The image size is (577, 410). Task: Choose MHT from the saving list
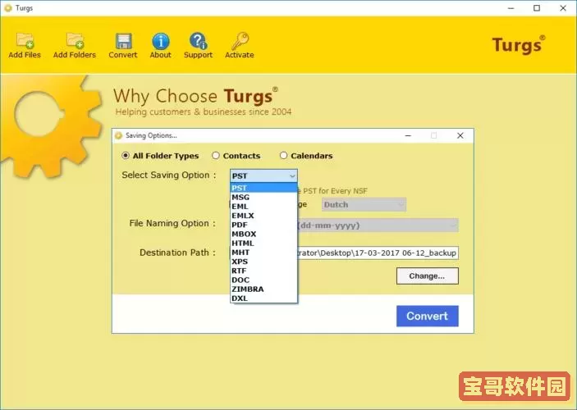263,253
